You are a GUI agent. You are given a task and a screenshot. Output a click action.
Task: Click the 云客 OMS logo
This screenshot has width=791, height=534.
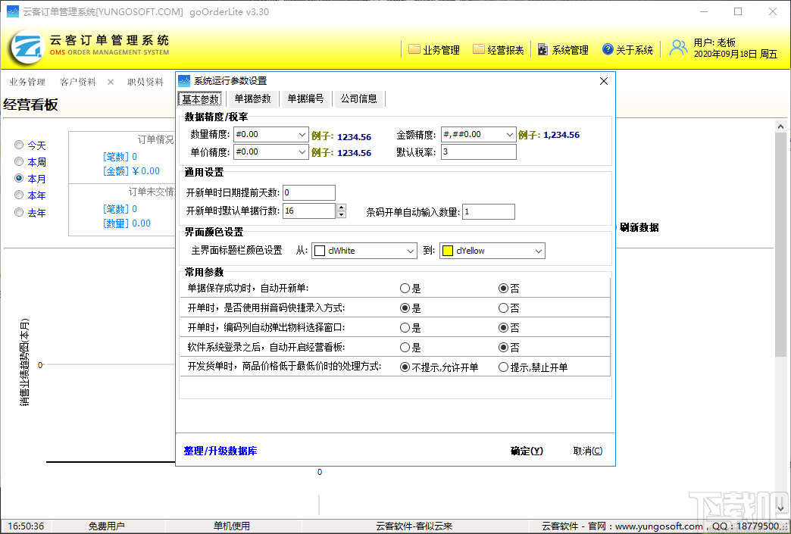click(27, 48)
